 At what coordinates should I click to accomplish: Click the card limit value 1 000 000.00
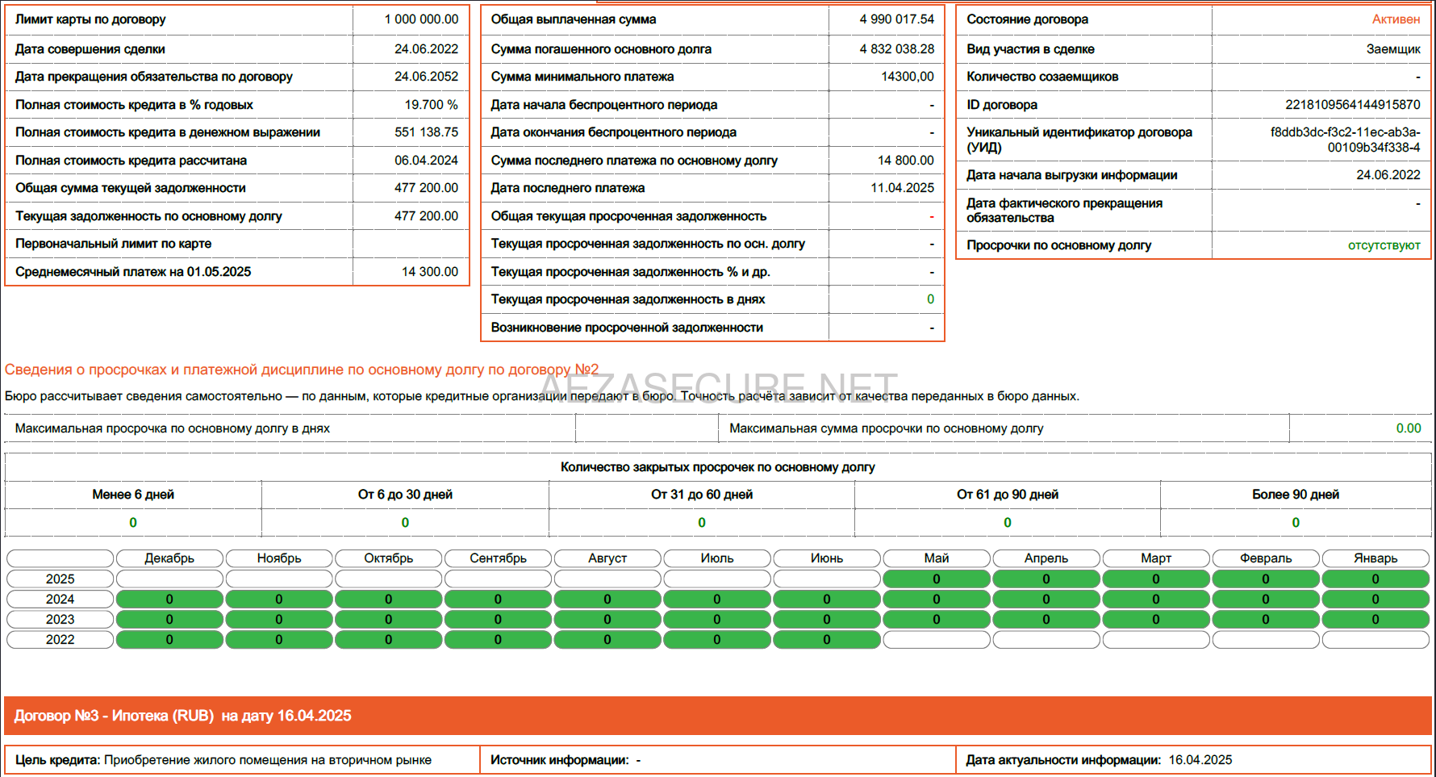pos(421,19)
